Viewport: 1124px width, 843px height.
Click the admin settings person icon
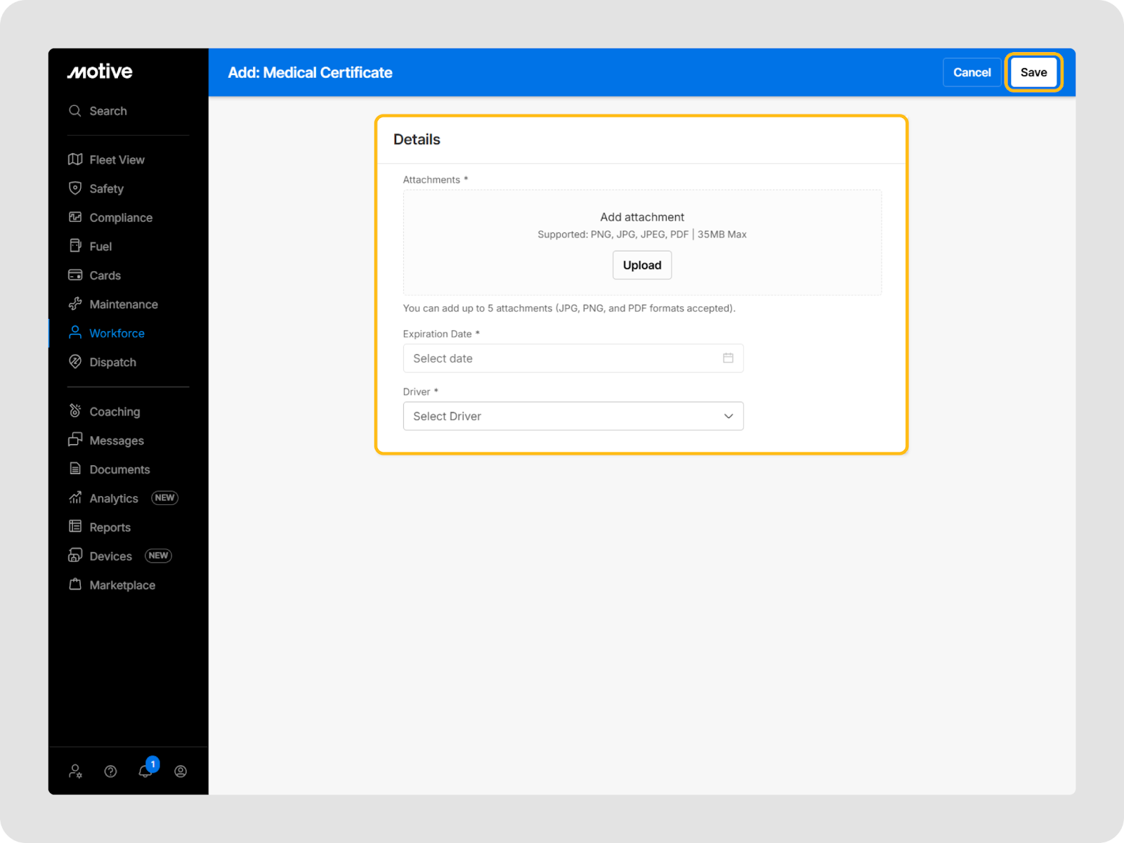click(x=75, y=771)
